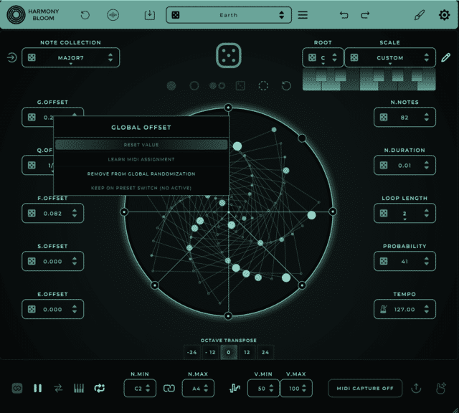The image size is (459, 413).
Task: Click the save preset download icon
Action: click(x=150, y=15)
